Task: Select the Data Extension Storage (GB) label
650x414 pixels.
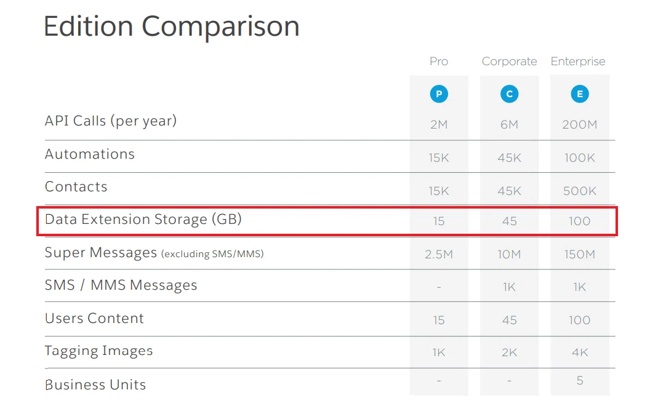Action: coord(143,219)
